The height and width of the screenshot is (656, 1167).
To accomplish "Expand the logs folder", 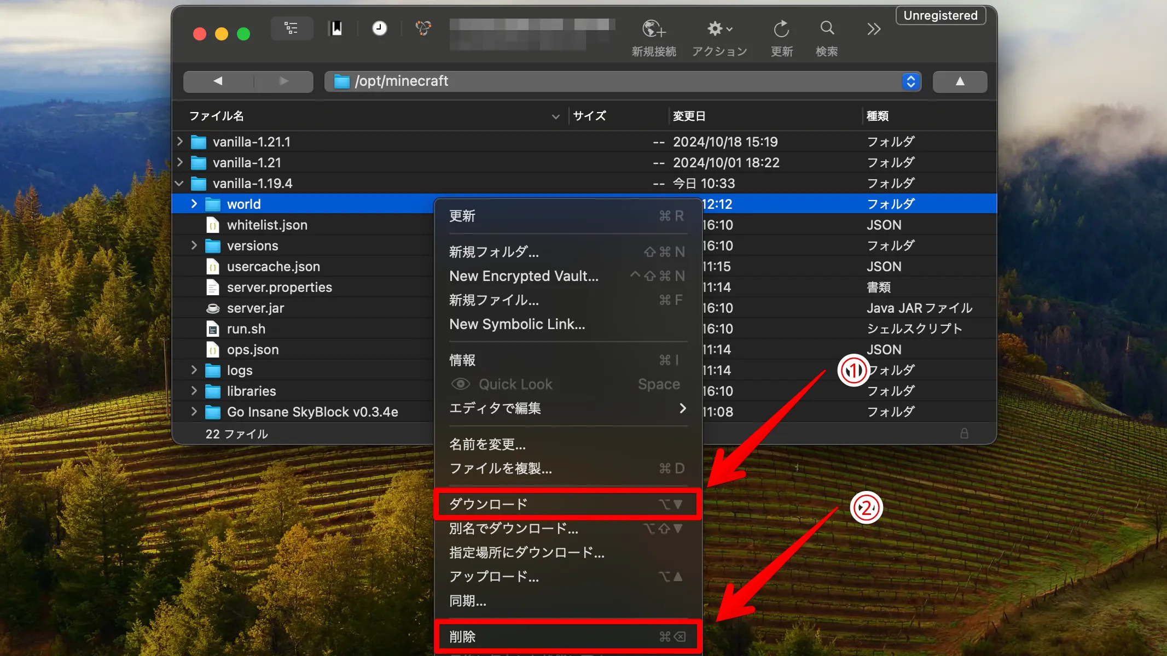I will 194,370.
